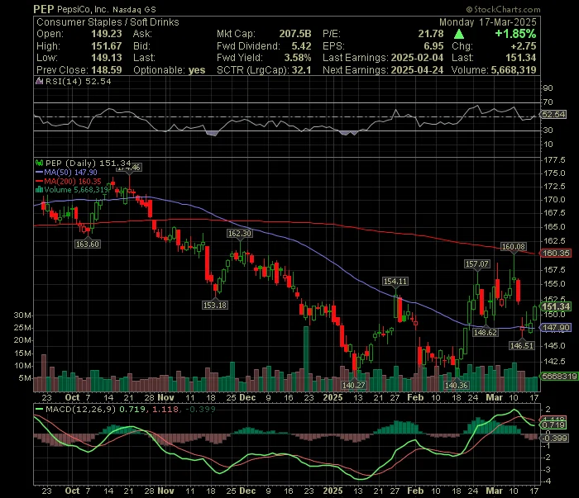Screen dimensions: 579x498
Task: Click the 0.719 tag on MACD axis
Action: 553,425
